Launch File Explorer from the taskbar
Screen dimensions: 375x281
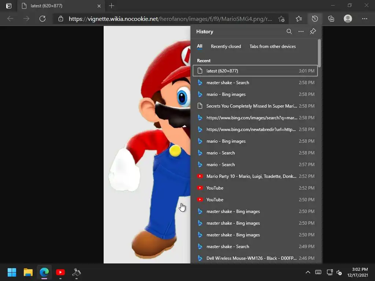point(28,272)
